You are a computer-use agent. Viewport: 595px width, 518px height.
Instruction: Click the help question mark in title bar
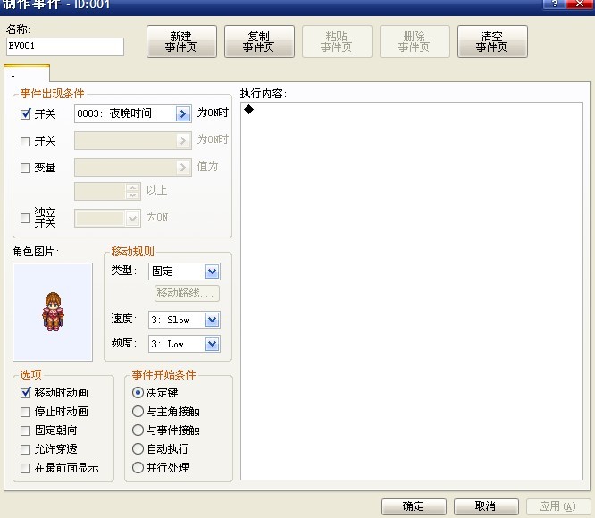pyautogui.click(x=554, y=4)
